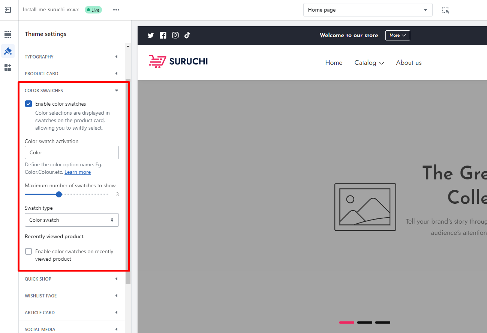Viewport: 487px width, 333px height.
Task: Disable the Enable color swatches checkbox
Action: (28, 104)
